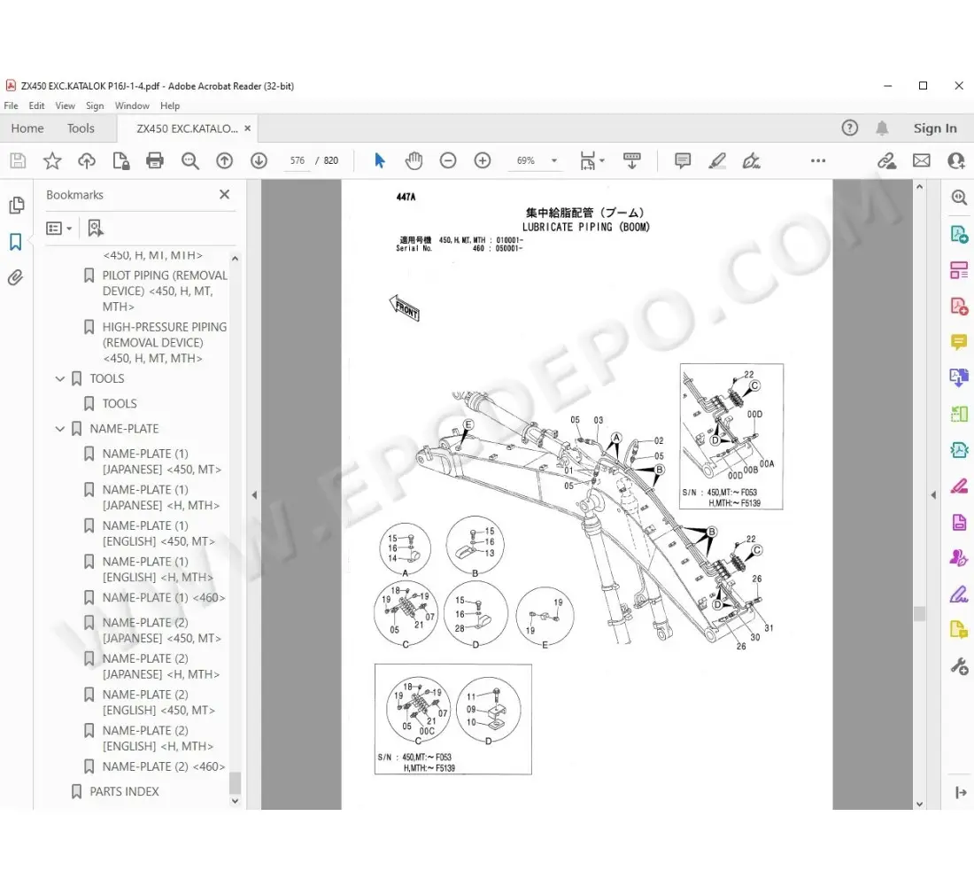
Task: Click bookmarks list scrollbar down arrow
Action: [235, 802]
